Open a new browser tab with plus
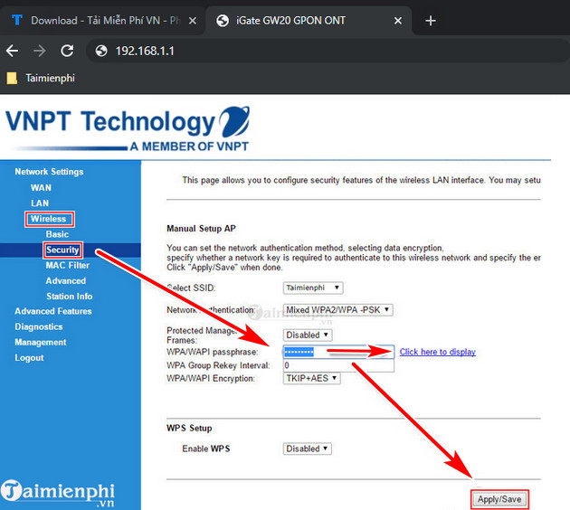The height and width of the screenshot is (510, 570). (431, 21)
